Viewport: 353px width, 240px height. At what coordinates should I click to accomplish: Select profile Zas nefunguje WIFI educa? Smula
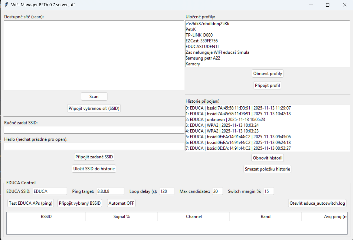click(267, 52)
